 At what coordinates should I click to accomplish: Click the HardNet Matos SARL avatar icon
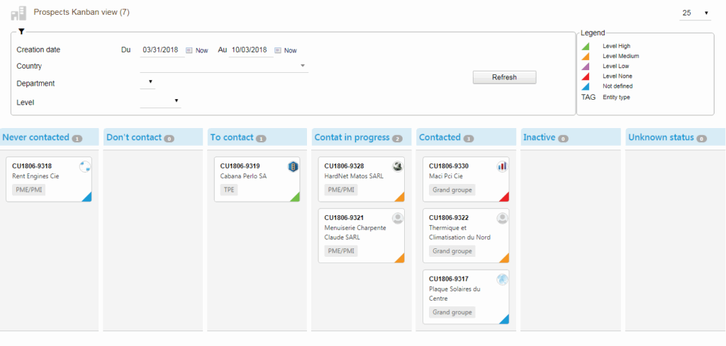(398, 167)
